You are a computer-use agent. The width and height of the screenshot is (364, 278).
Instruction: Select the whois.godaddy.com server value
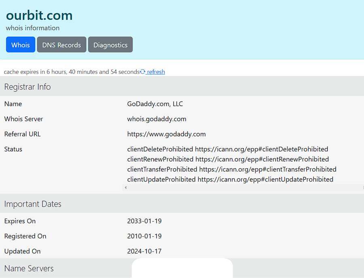pos(157,119)
